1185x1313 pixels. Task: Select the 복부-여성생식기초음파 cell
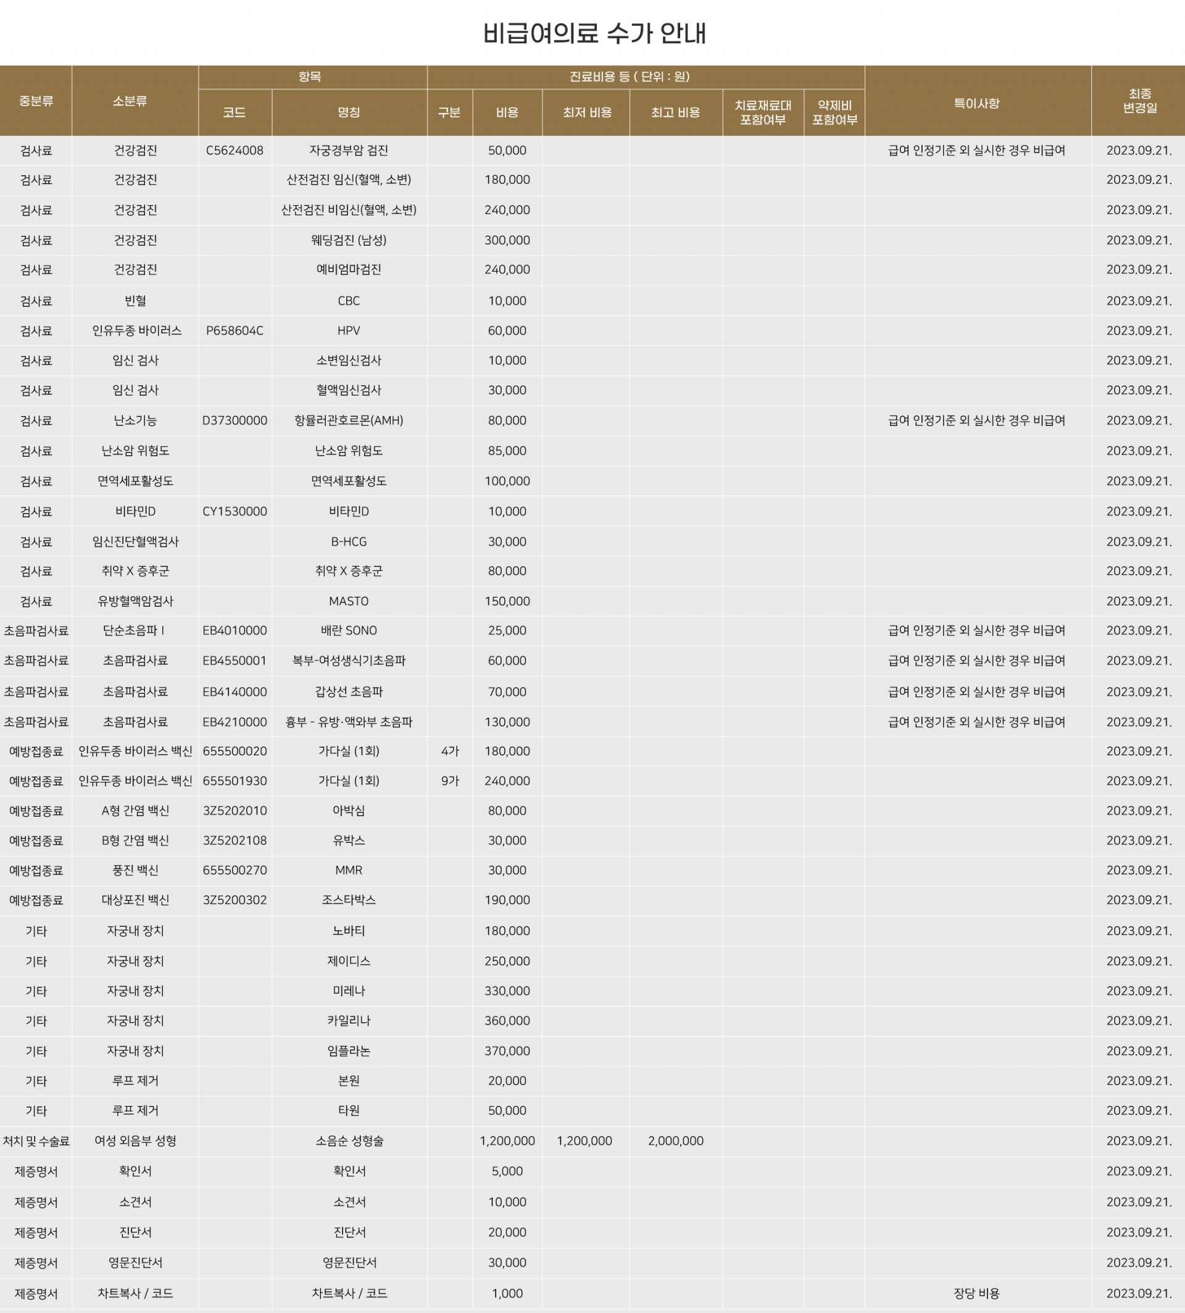click(x=349, y=661)
